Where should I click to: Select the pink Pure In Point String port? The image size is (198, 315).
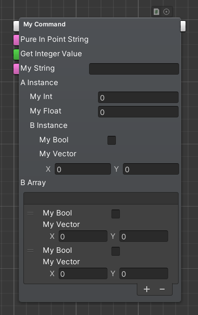click(16, 40)
